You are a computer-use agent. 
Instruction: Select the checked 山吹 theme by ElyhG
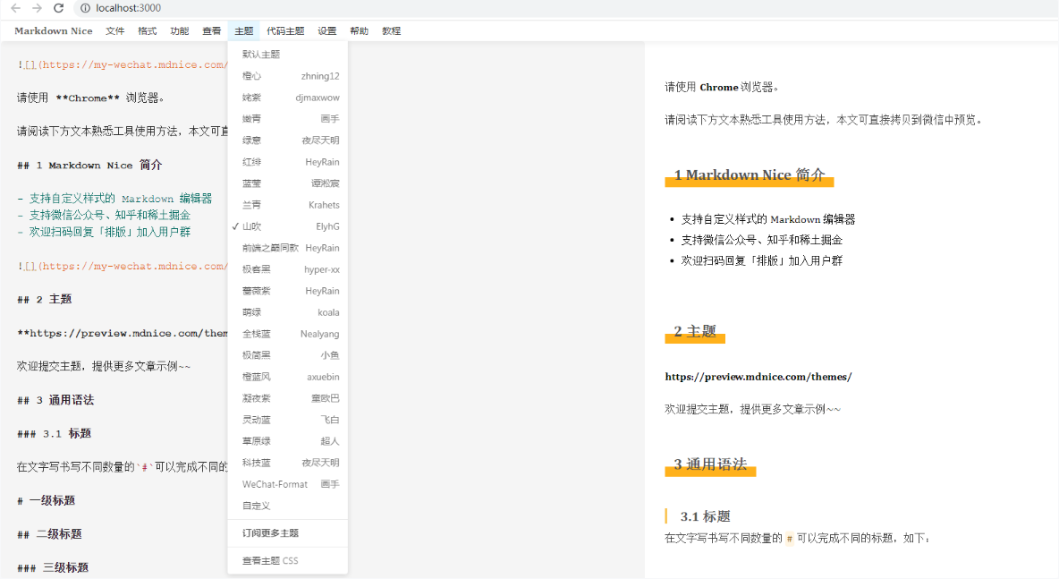[x=288, y=226]
